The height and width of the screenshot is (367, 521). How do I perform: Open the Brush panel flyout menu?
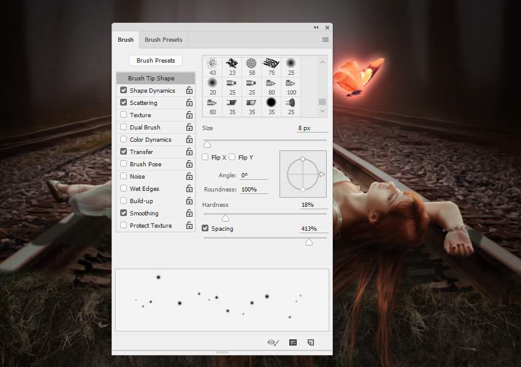(325, 40)
